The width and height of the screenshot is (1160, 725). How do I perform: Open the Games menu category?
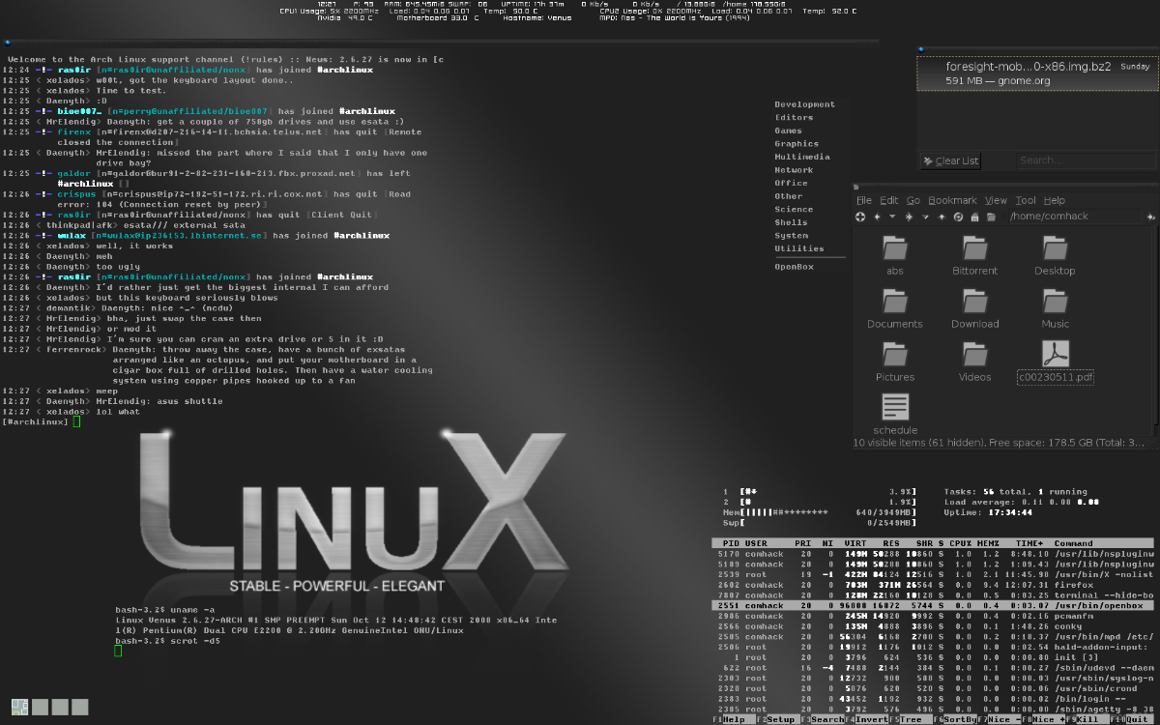[789, 130]
